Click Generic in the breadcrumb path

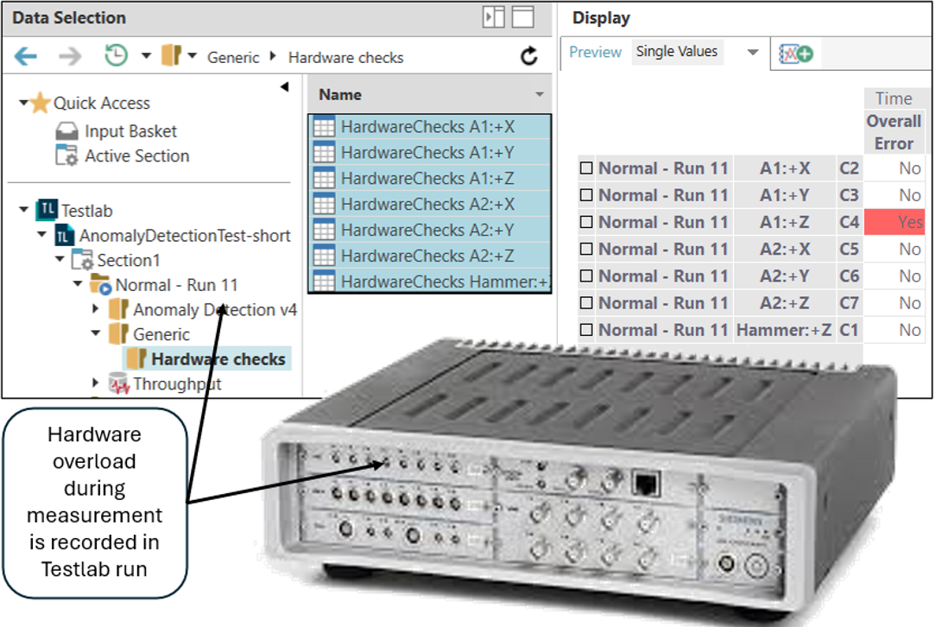[x=233, y=58]
